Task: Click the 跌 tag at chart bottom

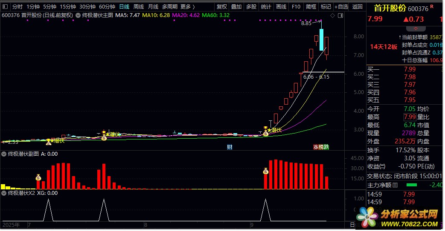Action: 326,147
